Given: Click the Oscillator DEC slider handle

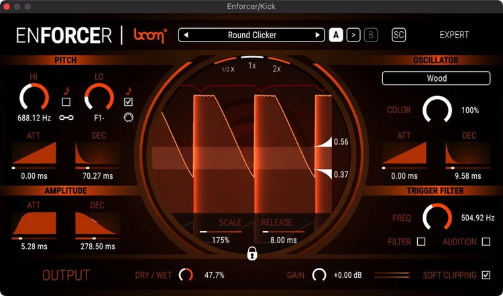Looking at the screenshot, I should 453,167.
